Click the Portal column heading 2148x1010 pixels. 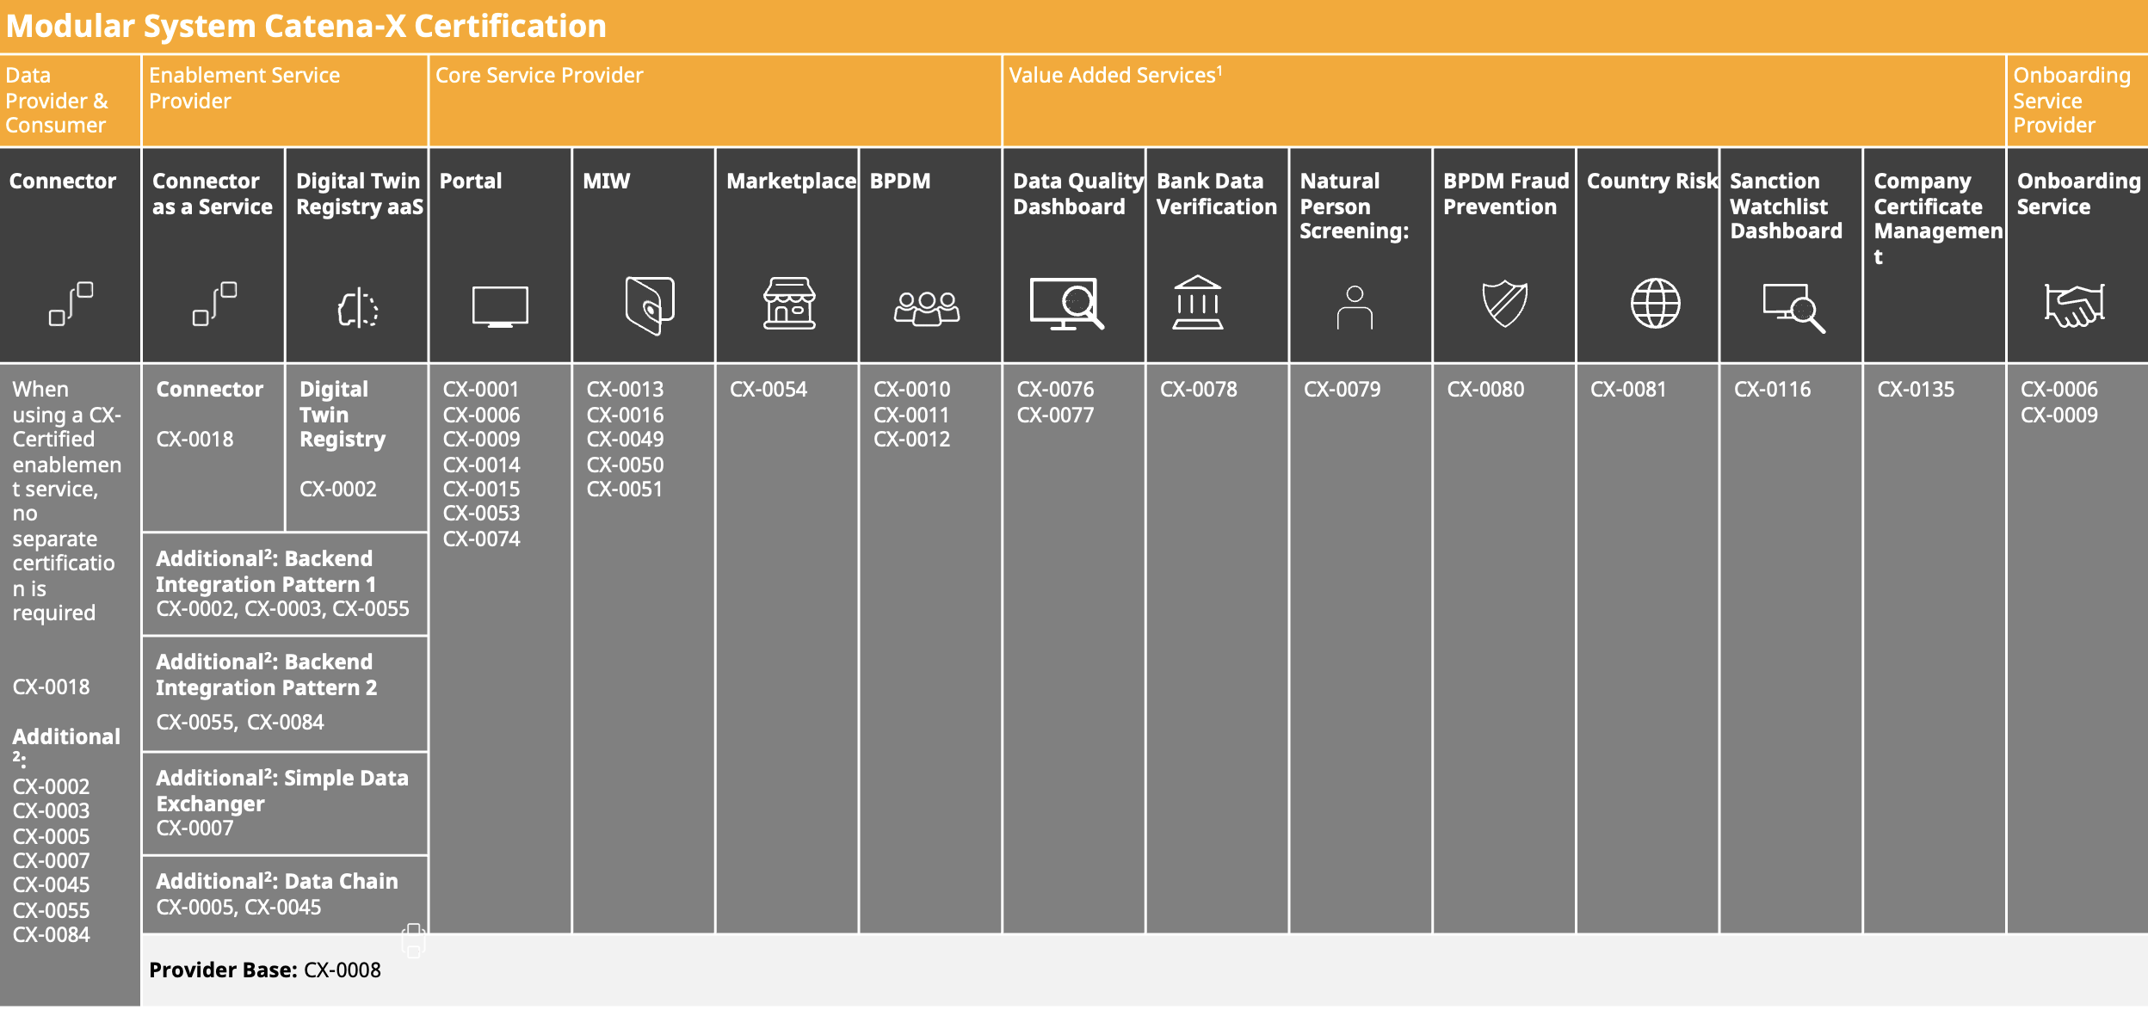pyautogui.click(x=471, y=181)
